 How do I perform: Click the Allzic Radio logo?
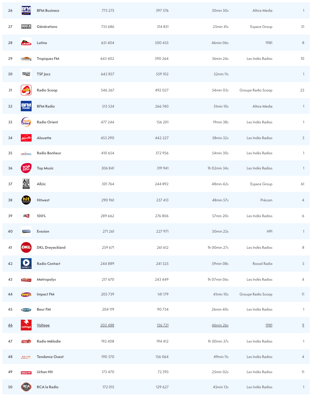point(26,184)
